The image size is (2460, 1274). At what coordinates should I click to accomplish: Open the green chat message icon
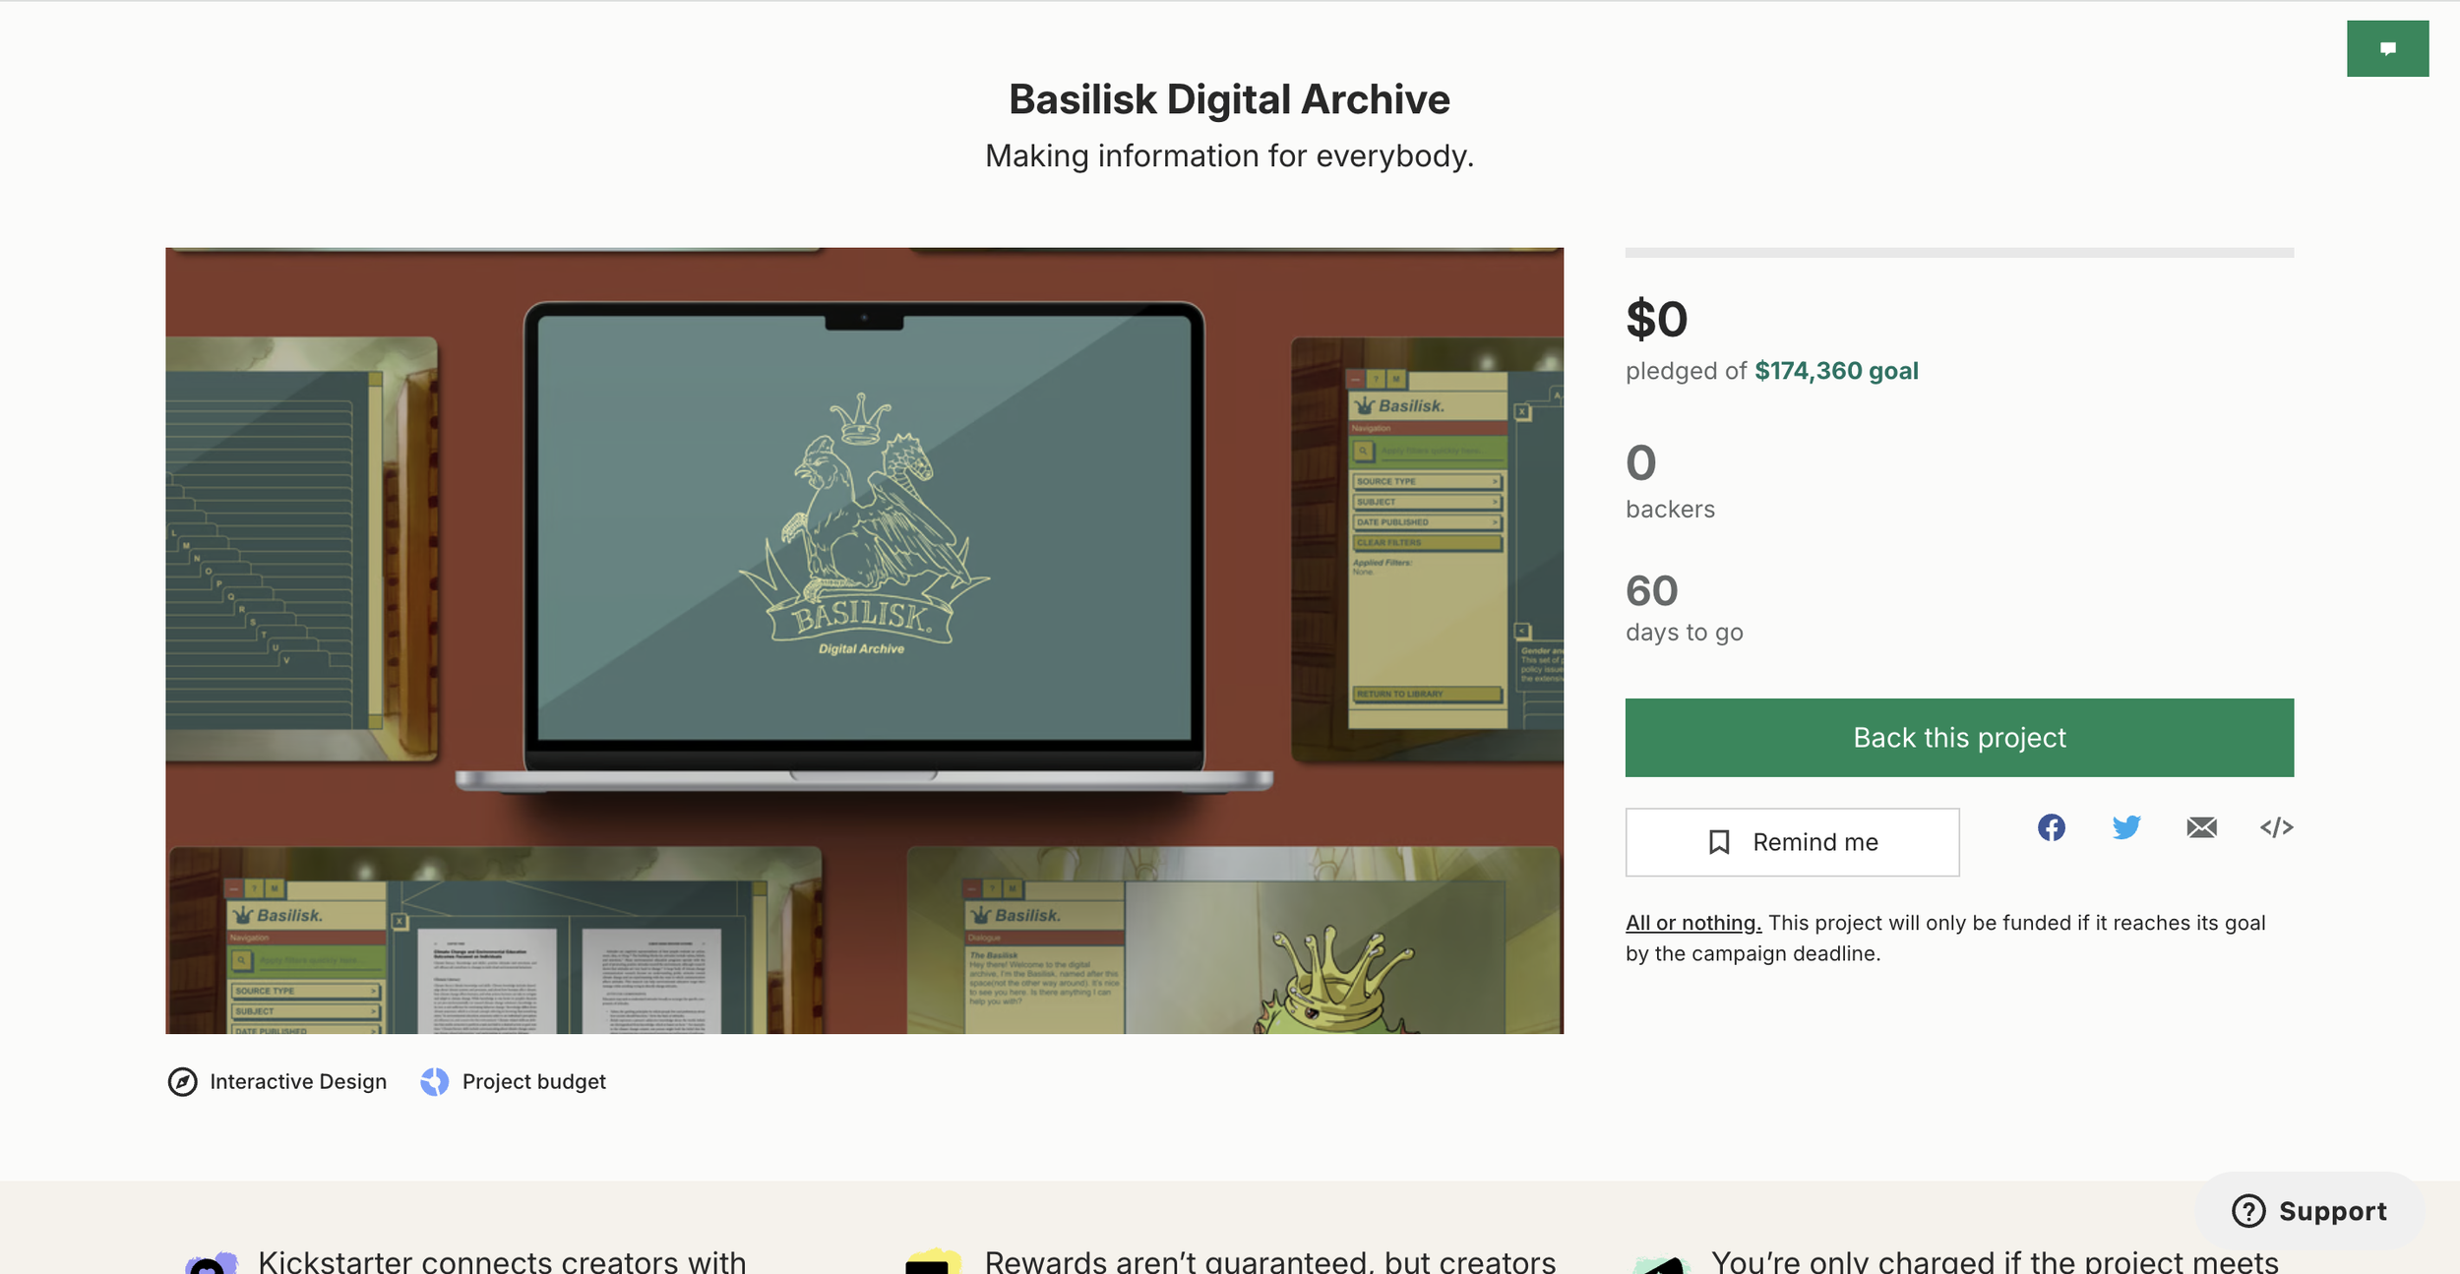coord(2387,48)
